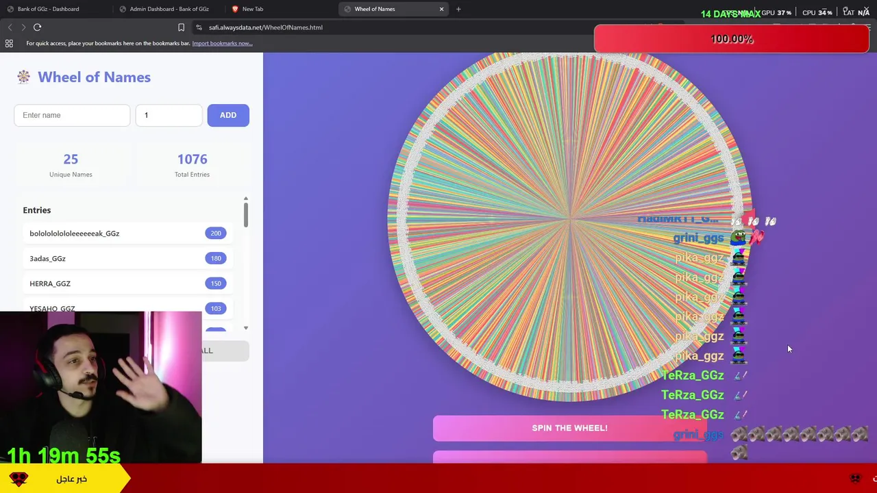Click the 1076 Total Entries stat
Screen dimensions: 877x493
pos(192,165)
